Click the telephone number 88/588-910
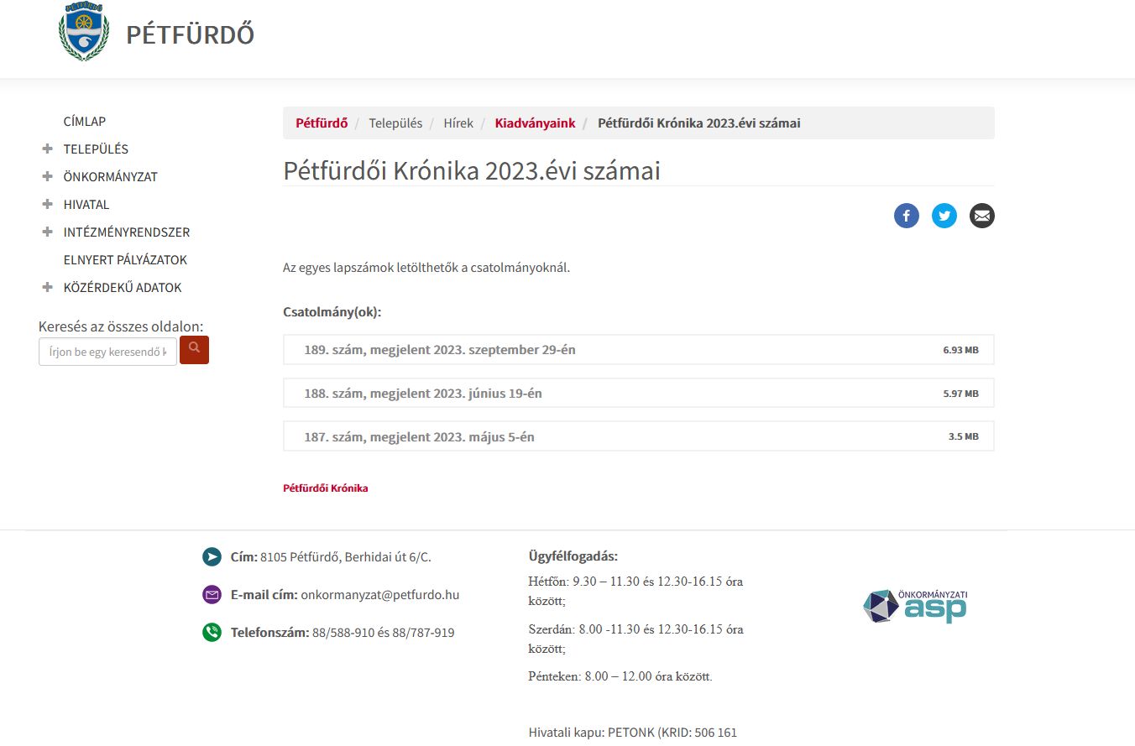The height and width of the screenshot is (746, 1135). pyautogui.click(x=343, y=633)
